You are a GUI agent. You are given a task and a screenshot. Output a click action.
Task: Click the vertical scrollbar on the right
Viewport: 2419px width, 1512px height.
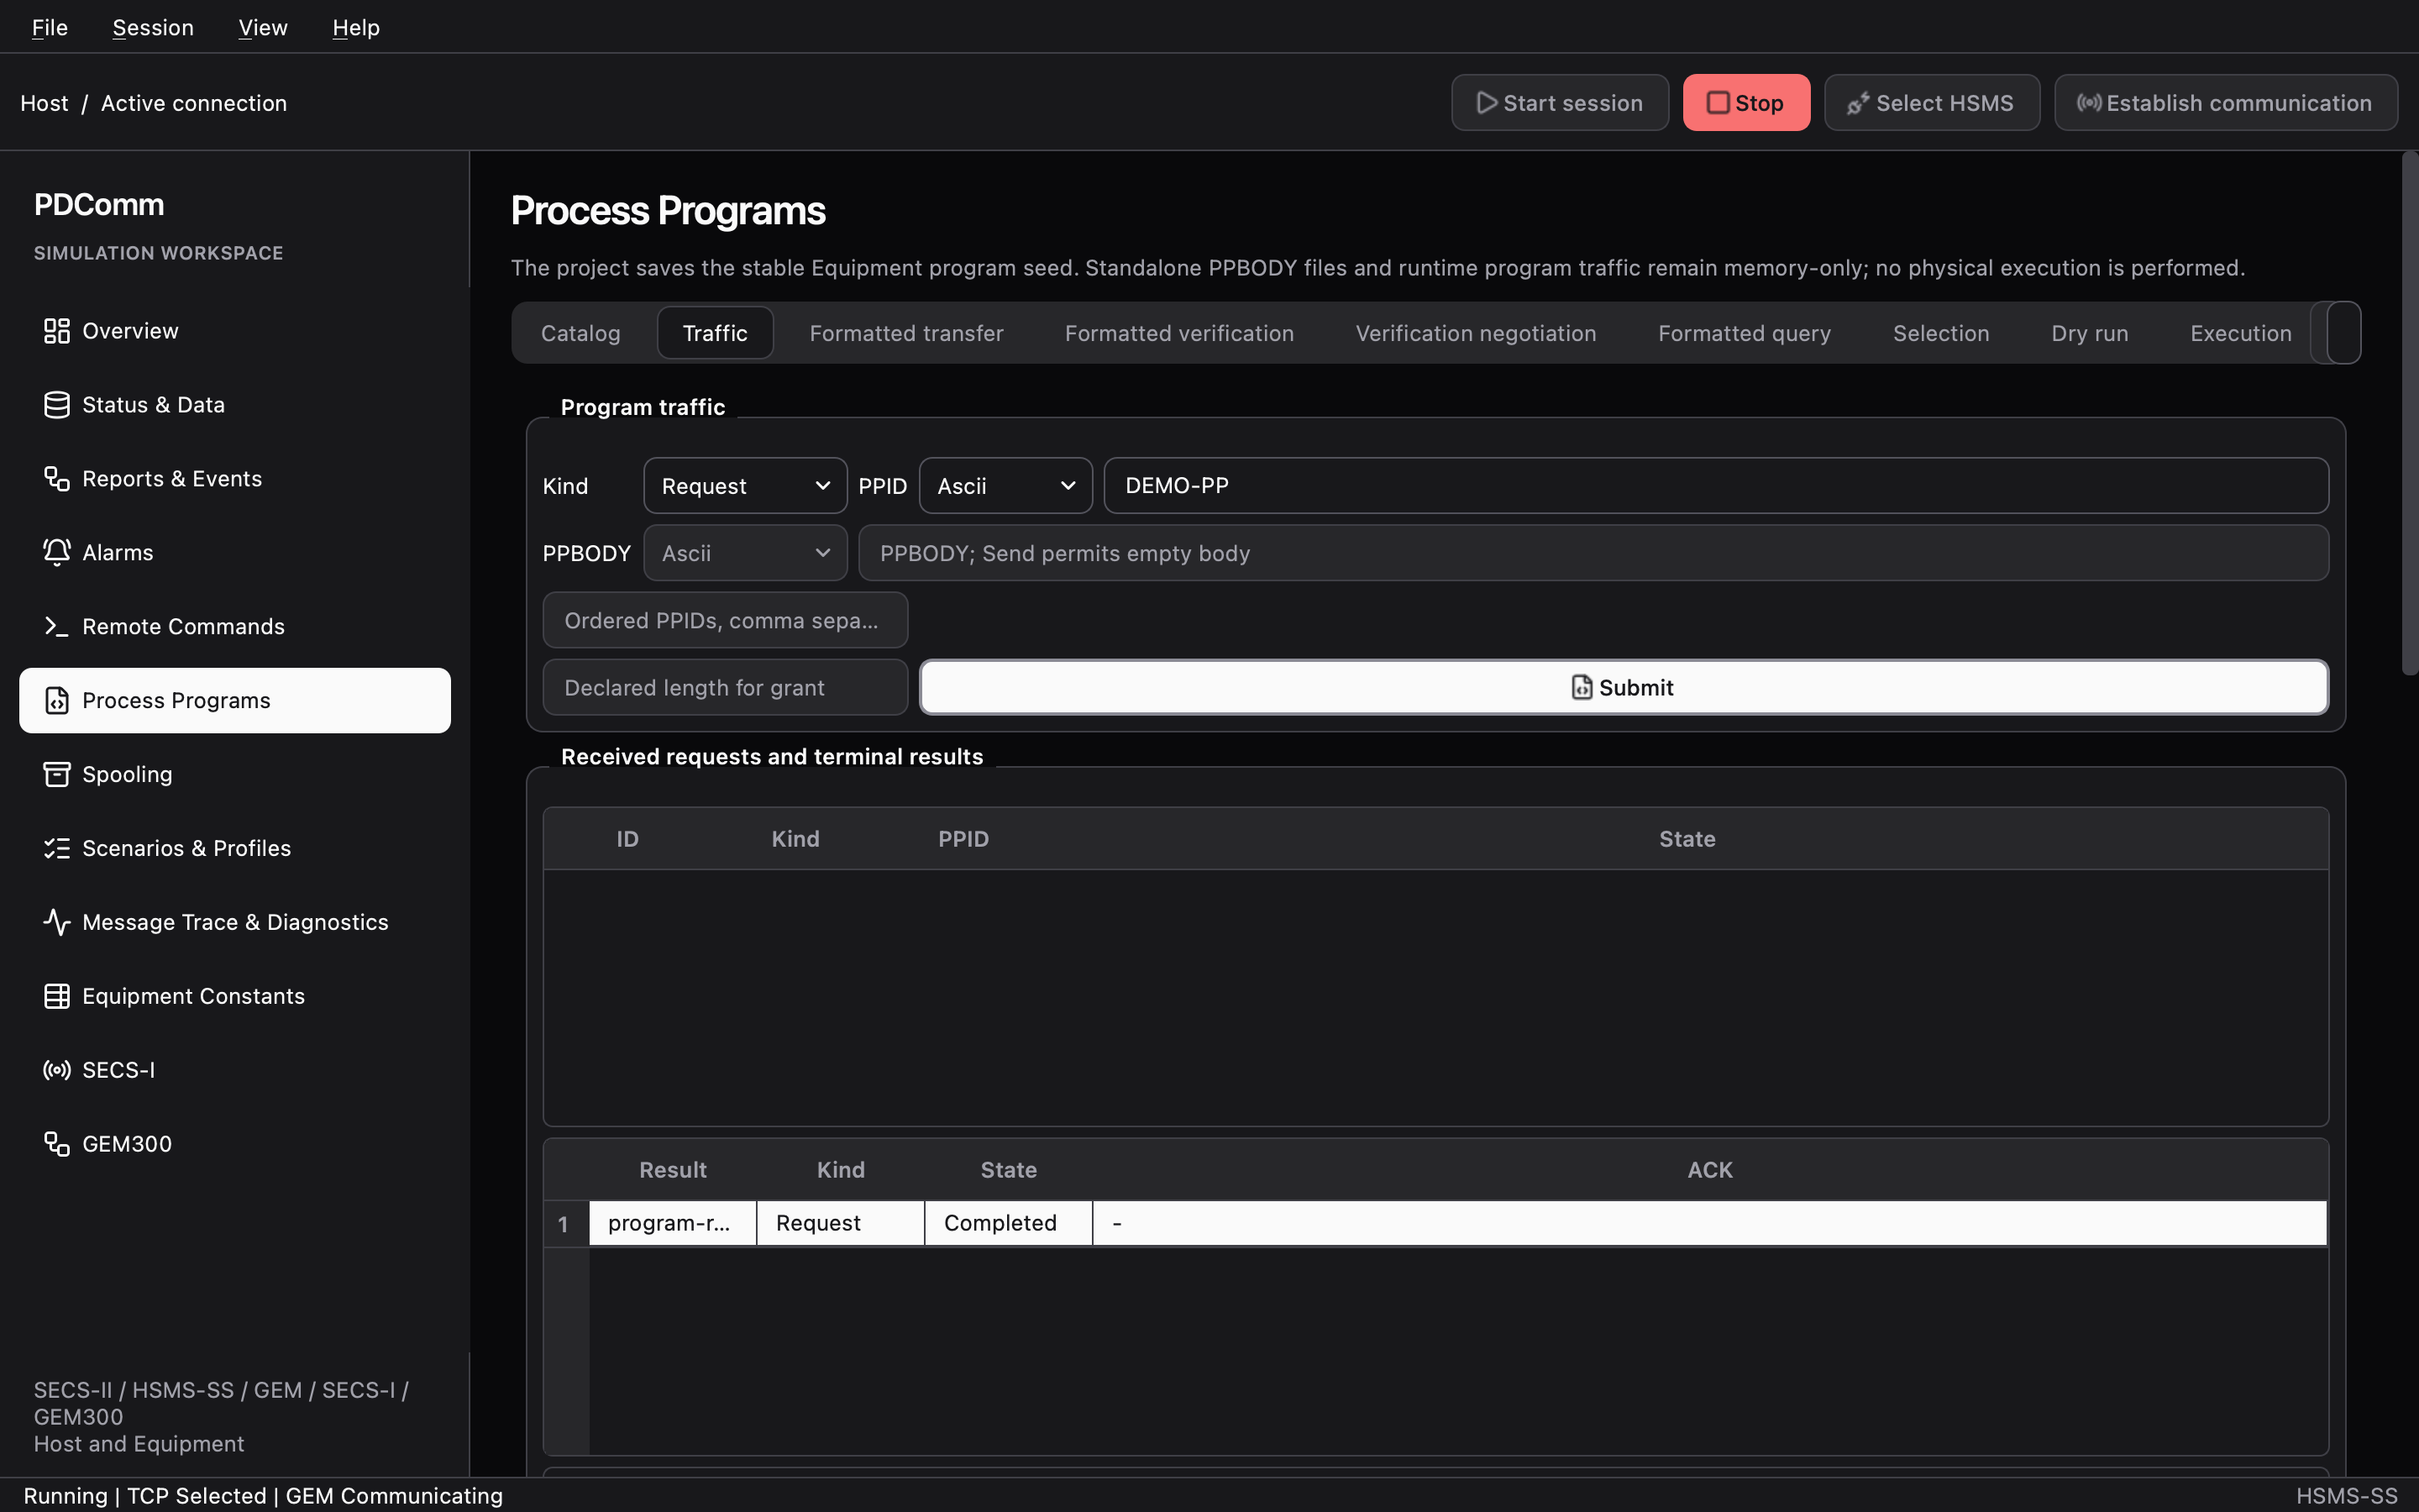click(2409, 415)
